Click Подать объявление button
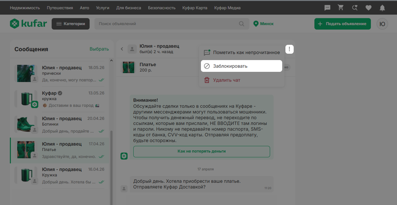Screen dimensions: 397x205 342,24
